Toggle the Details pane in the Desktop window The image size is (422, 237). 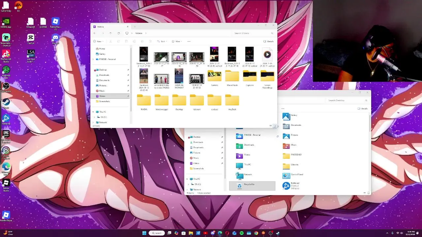[362, 109]
